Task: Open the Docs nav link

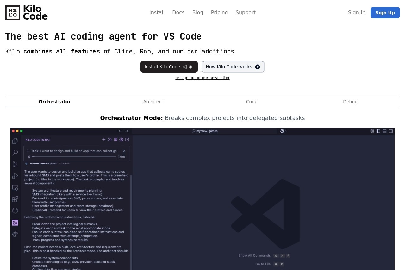Action: (x=178, y=12)
